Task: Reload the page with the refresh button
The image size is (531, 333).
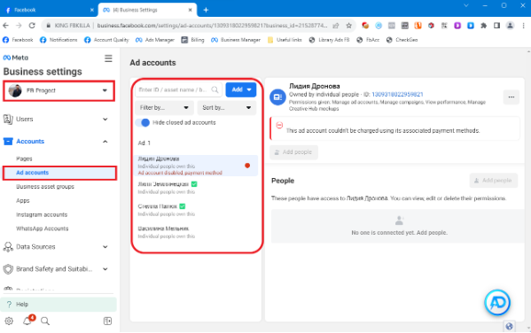Action: [x=32, y=26]
